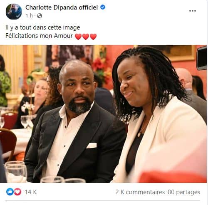Click the wine glasses in photo foreground
208x205 pixels.
[x=16, y=171]
